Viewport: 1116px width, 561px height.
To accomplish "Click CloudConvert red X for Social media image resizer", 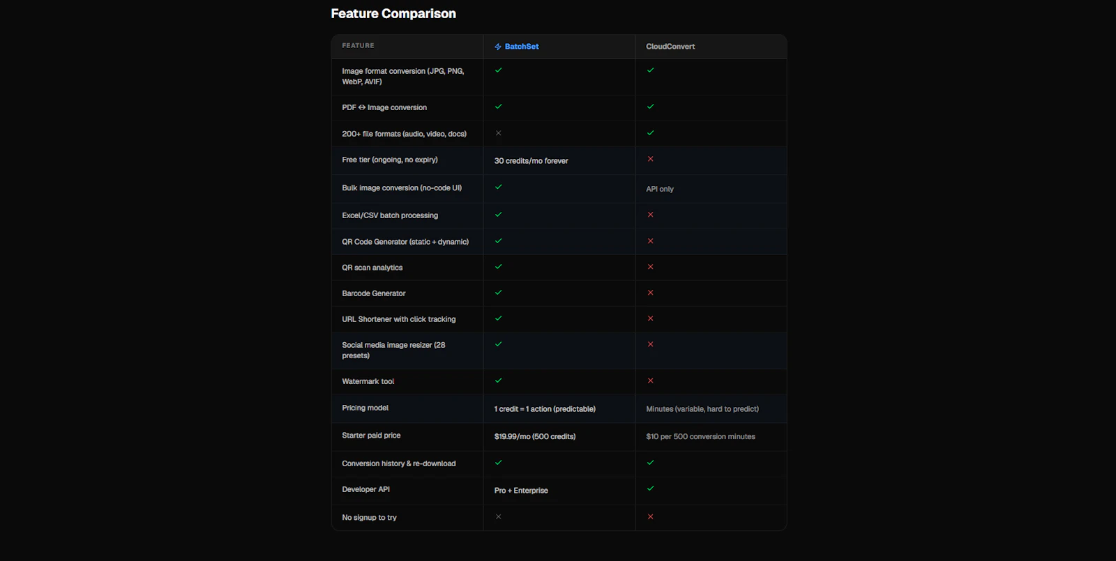I will tap(651, 344).
